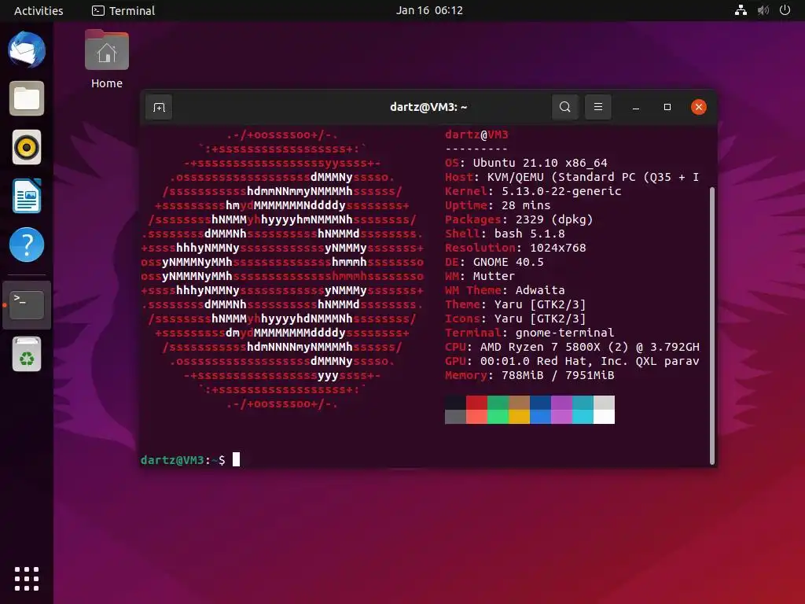
Task: Open the Help icon in the dock
Action: coord(27,245)
